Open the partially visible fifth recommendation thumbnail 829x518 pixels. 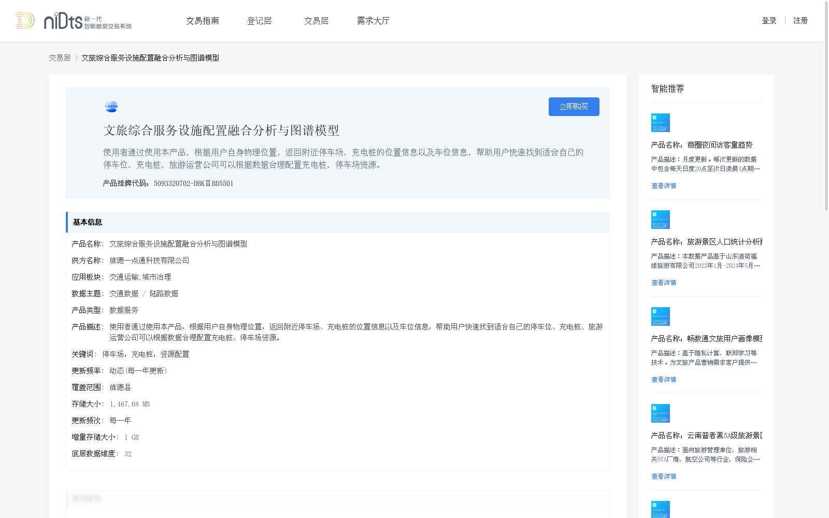click(x=661, y=509)
